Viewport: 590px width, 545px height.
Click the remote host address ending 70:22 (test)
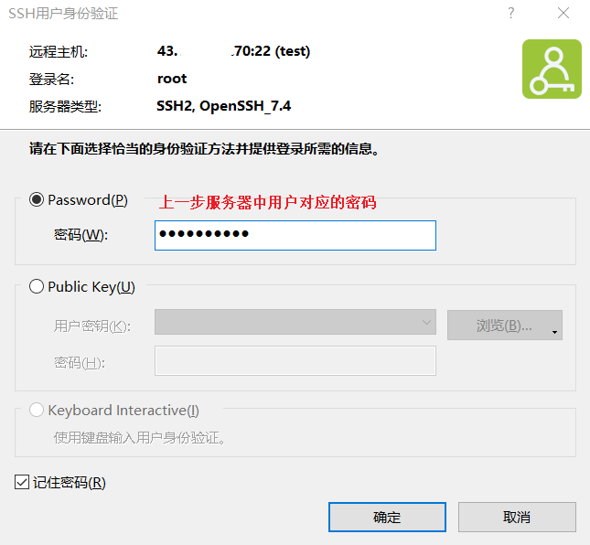point(234,51)
